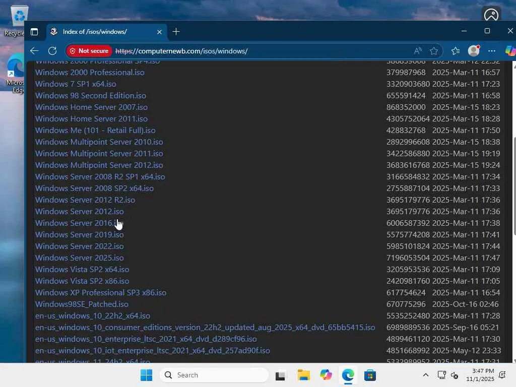Click file size 7196053504
This screenshot has height=387, width=516.
[408, 257]
